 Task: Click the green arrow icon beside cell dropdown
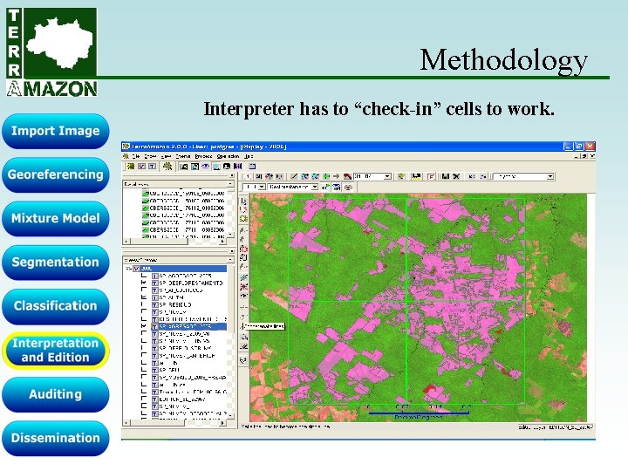click(x=325, y=187)
